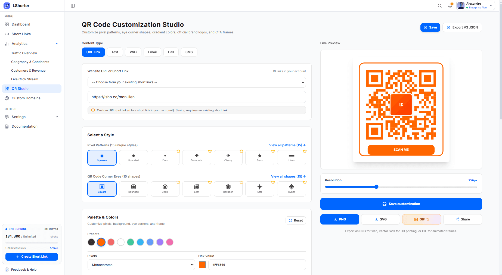Click the top Save button
This screenshot has height=275, width=502.
(430, 27)
